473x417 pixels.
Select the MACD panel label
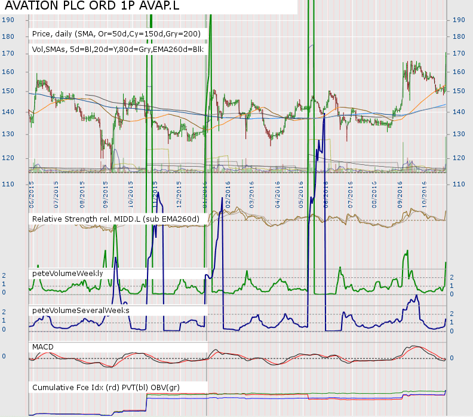43,347
